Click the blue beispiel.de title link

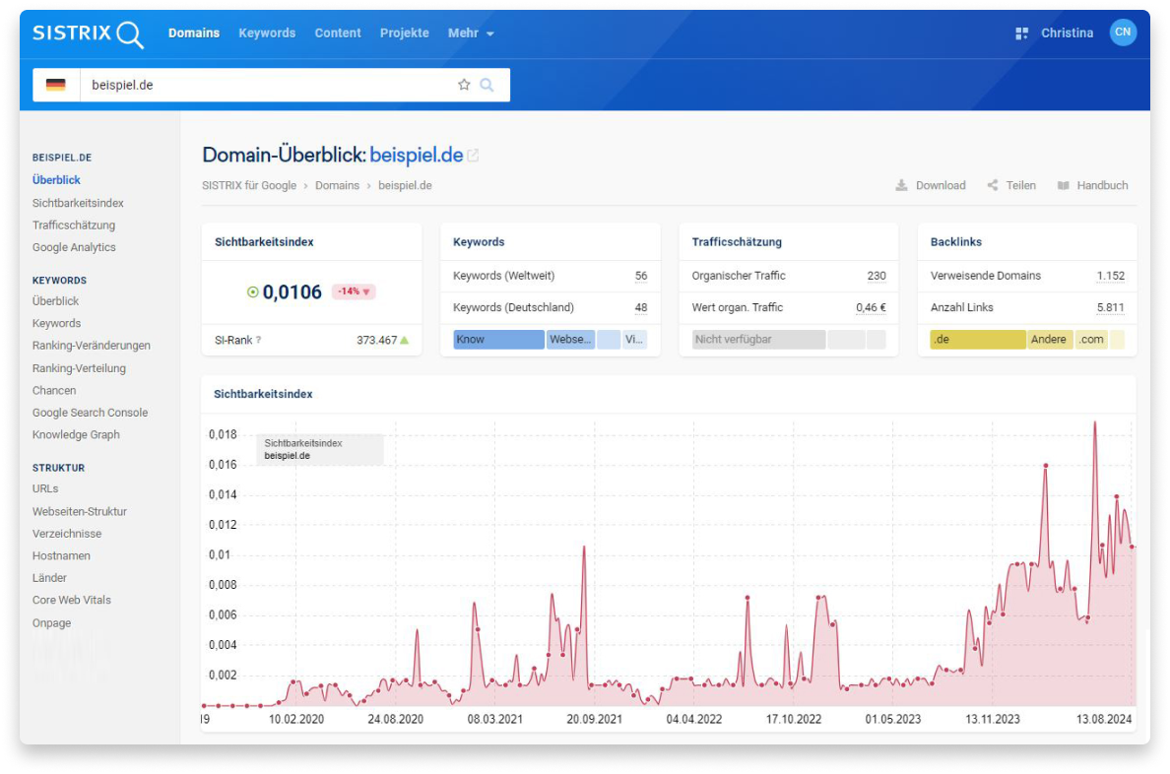[417, 156]
